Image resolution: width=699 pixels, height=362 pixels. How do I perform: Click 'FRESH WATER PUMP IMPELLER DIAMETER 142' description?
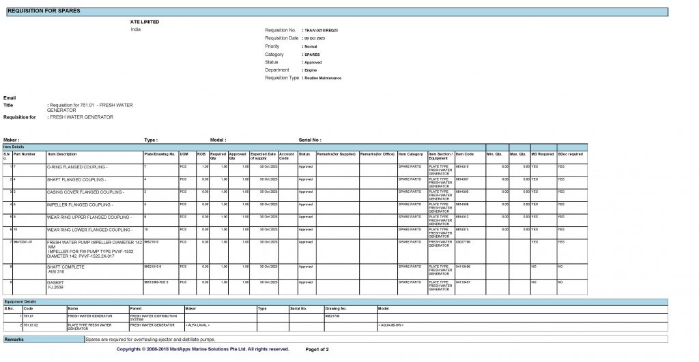(94, 243)
